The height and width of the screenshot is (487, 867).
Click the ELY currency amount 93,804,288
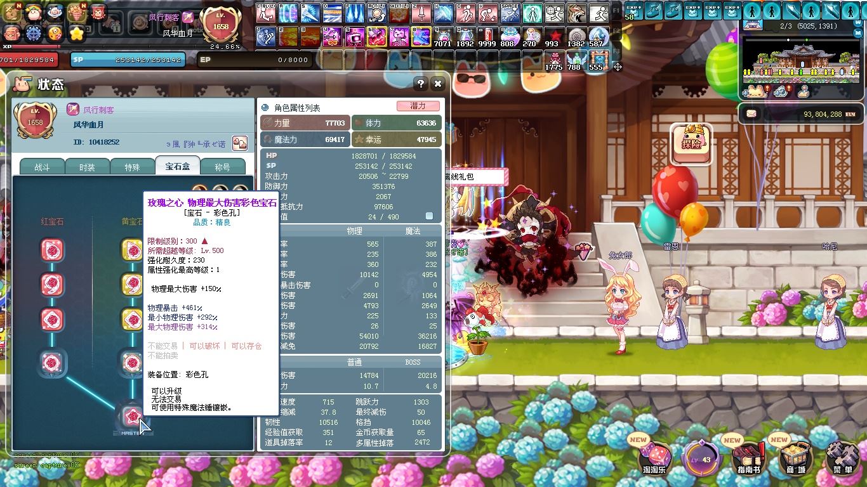823,114
